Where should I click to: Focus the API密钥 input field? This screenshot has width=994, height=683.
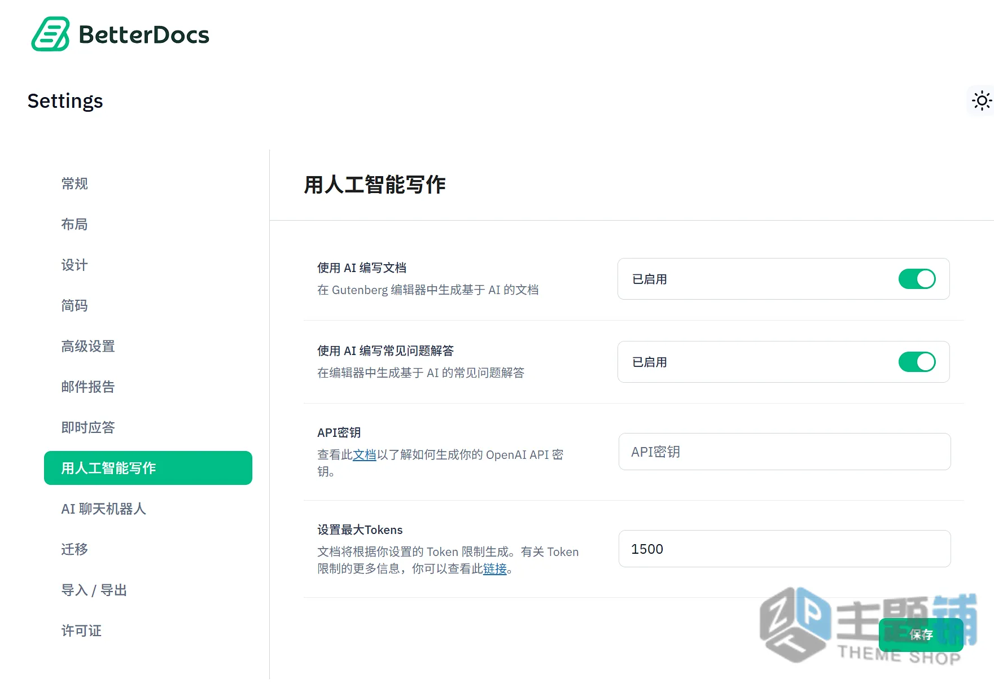785,452
